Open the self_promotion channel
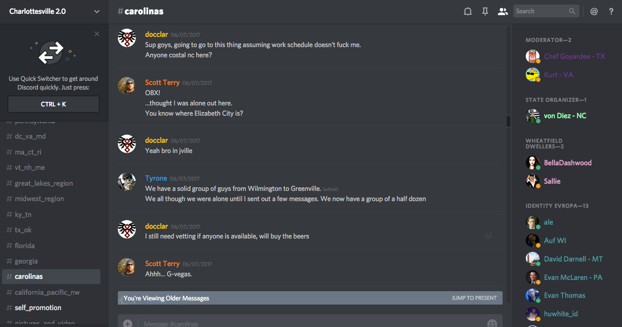Screen dimensions: 622x327 pos(38,308)
